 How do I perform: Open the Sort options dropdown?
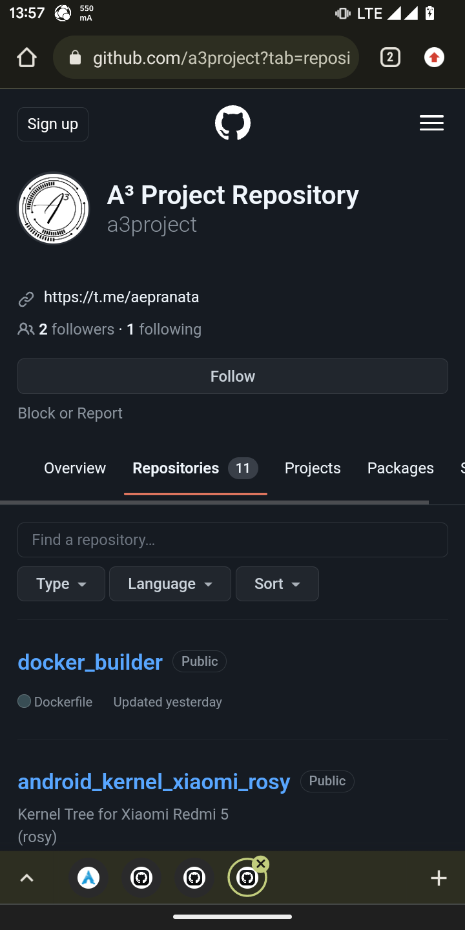[276, 583]
